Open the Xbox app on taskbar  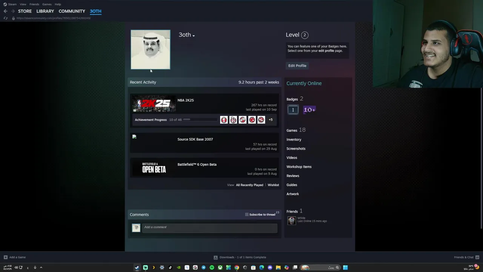220,267
